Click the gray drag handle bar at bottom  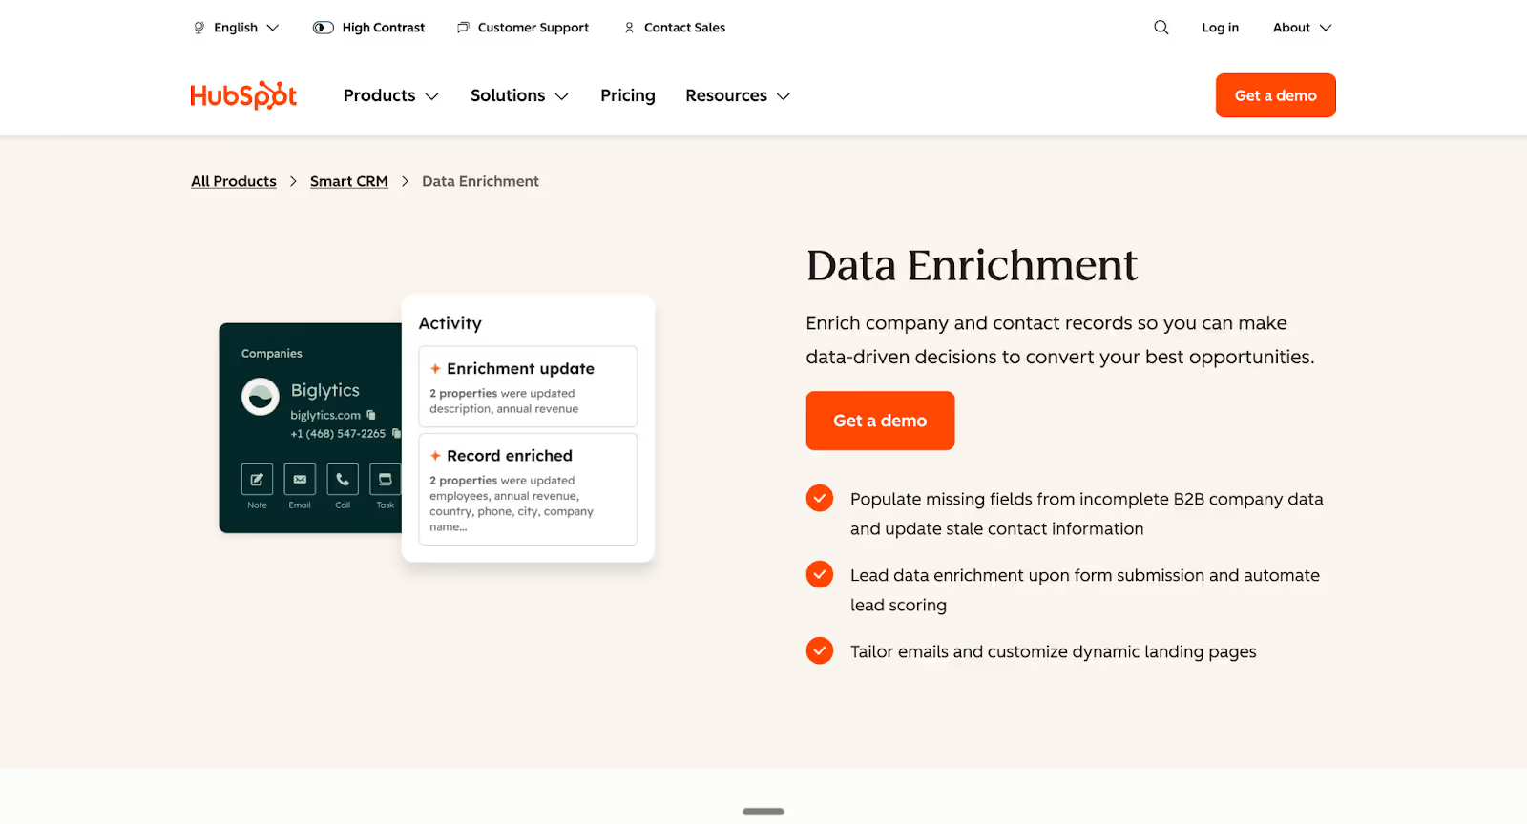[x=763, y=812]
